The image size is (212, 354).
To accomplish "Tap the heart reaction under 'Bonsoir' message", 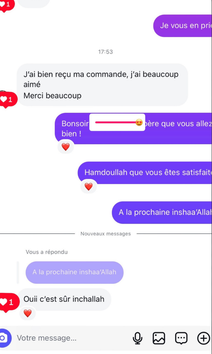I will pos(66,147).
